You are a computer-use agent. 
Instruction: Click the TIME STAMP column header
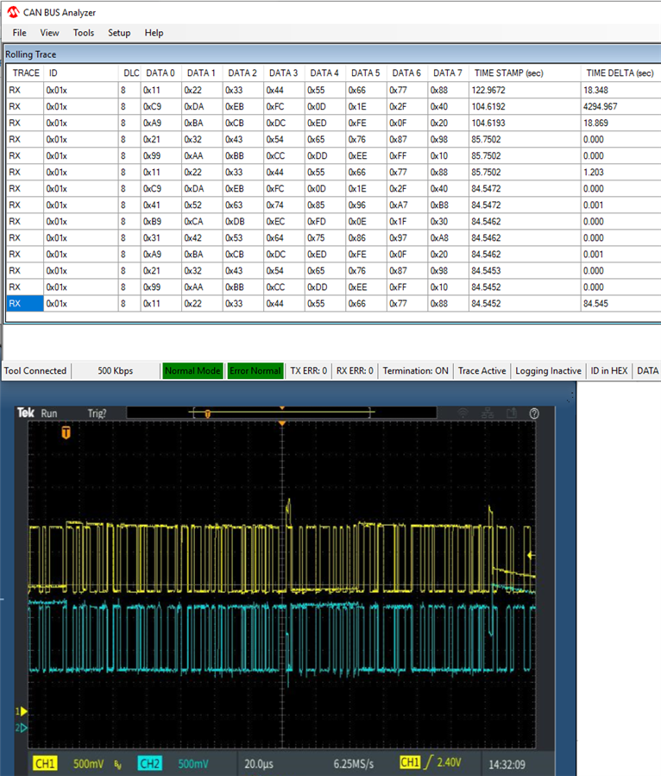pos(508,73)
